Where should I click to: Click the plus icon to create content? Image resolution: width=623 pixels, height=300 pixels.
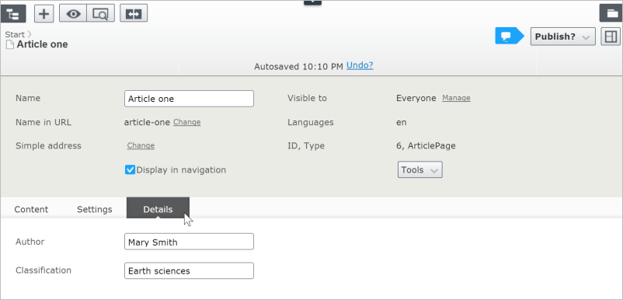[x=44, y=13]
